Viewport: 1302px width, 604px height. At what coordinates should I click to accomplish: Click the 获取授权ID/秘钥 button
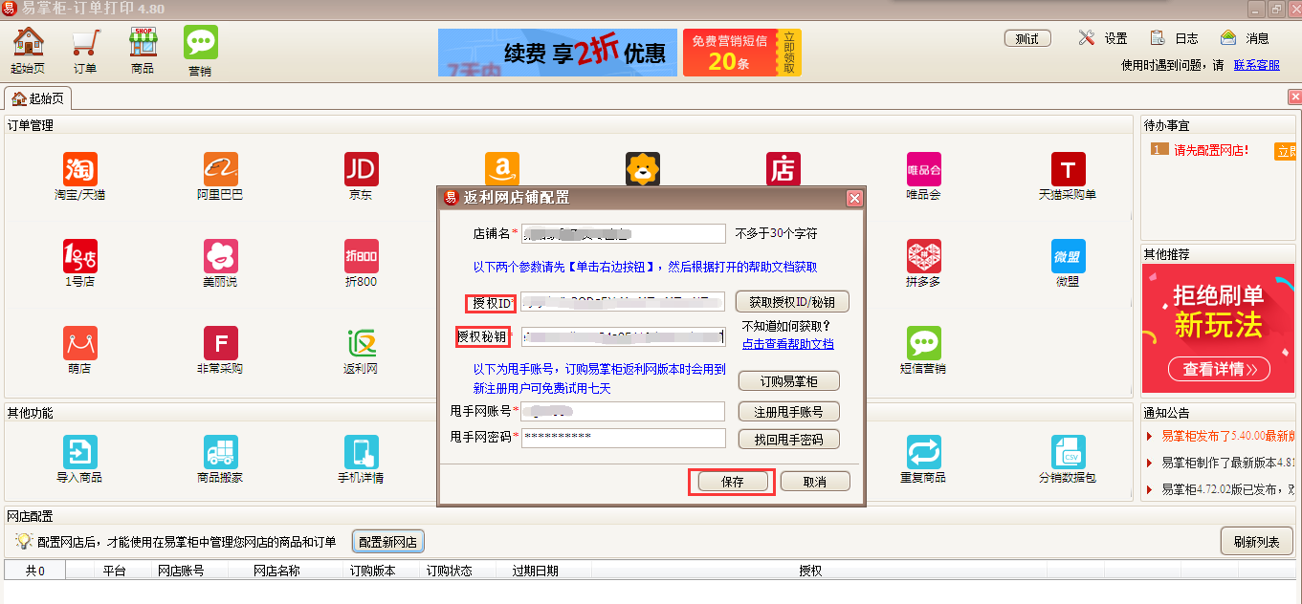pos(792,302)
